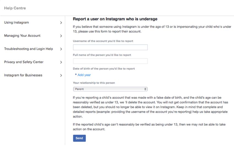The image size is (234, 150).
Task: Click chevron next to Managing Your Account
Action: pyautogui.click(x=61, y=36)
